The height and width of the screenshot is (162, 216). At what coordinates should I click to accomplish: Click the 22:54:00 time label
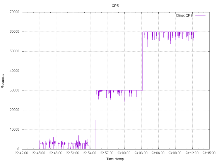(x=90, y=153)
